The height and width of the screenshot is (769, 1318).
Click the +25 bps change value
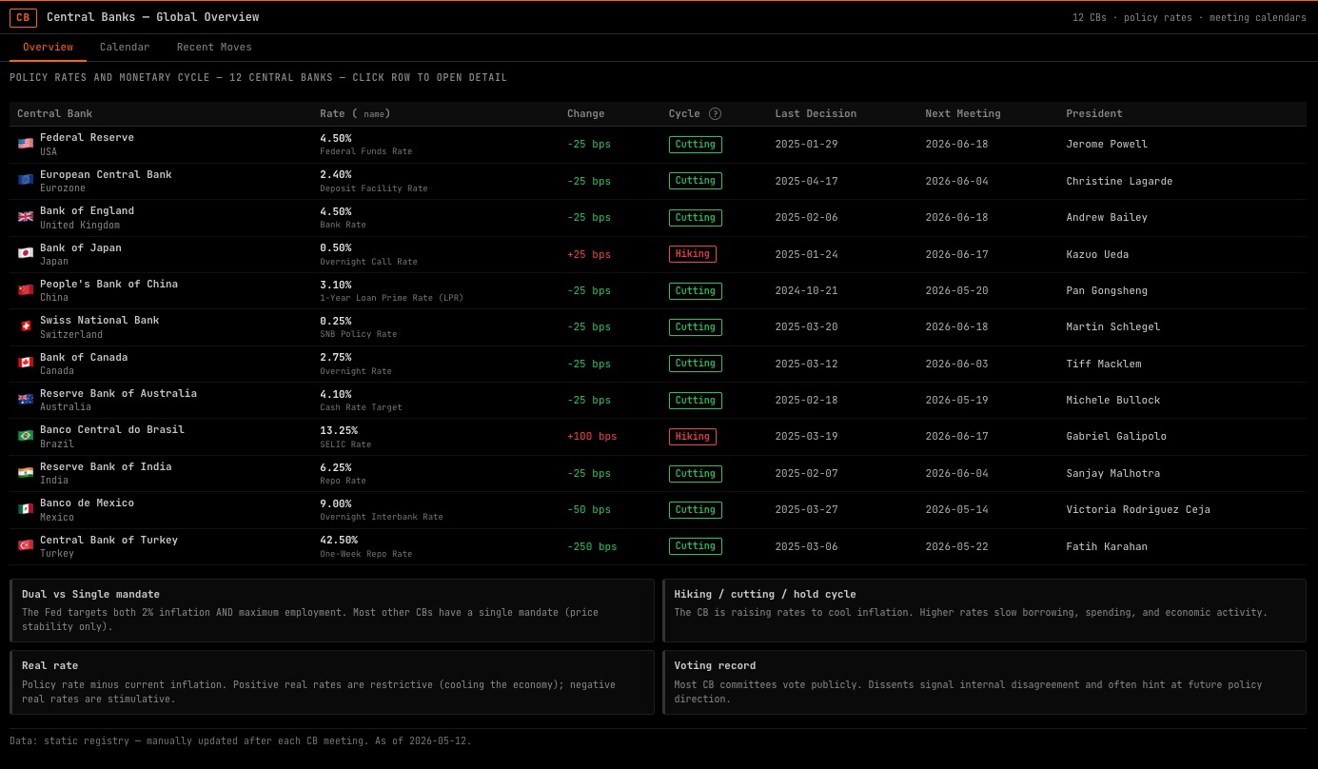[589, 254]
